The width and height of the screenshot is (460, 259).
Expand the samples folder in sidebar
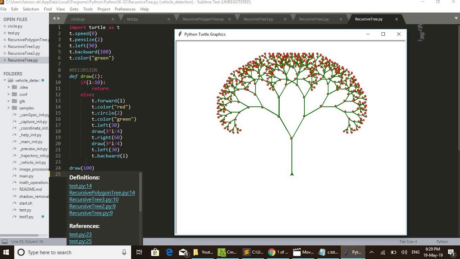tap(9, 108)
